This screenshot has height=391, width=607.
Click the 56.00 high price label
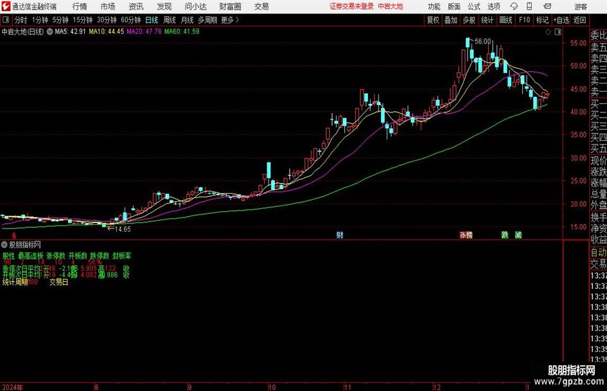coord(483,42)
